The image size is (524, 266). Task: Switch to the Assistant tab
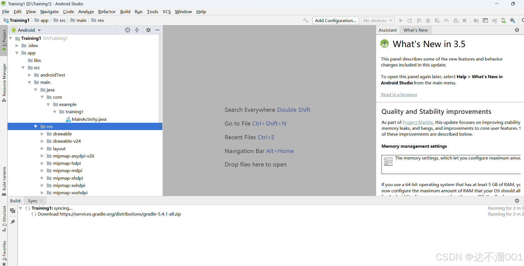388,30
